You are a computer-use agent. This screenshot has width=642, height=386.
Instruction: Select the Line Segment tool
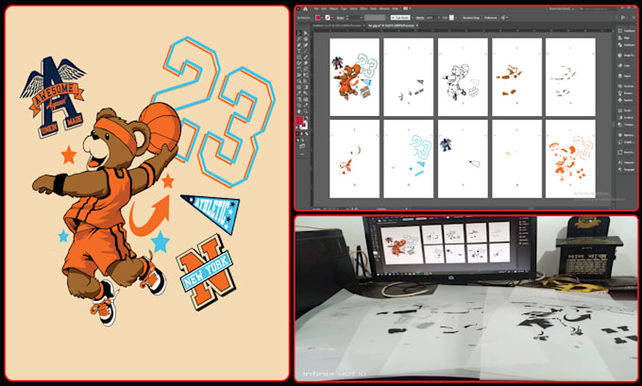(306, 51)
